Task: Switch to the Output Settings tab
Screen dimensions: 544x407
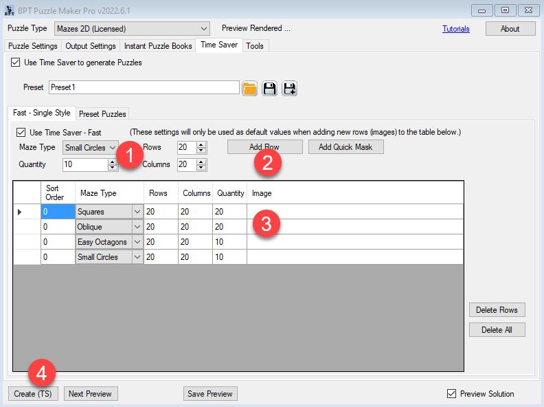Action: [x=91, y=46]
